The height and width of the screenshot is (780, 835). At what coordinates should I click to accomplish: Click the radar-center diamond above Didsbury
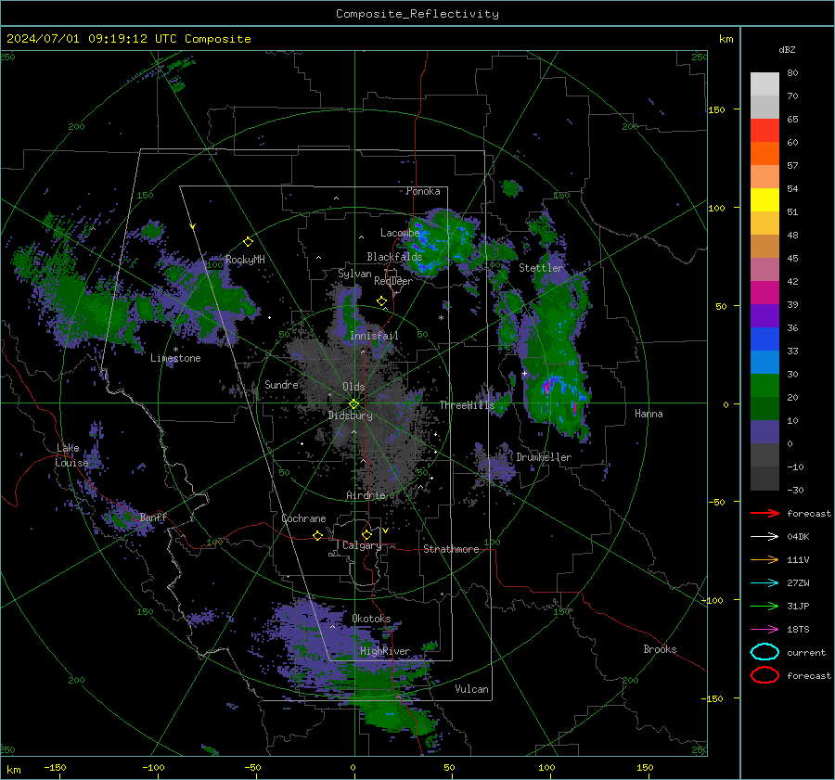click(353, 404)
